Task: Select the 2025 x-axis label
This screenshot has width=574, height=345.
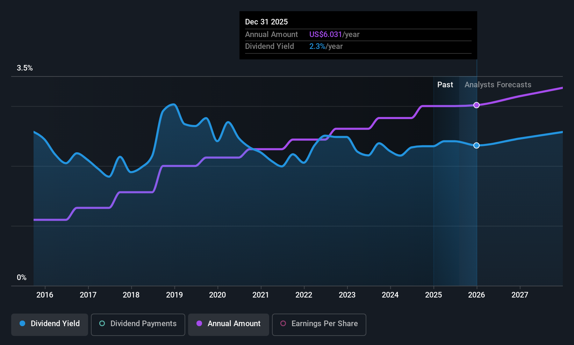Action: click(433, 295)
